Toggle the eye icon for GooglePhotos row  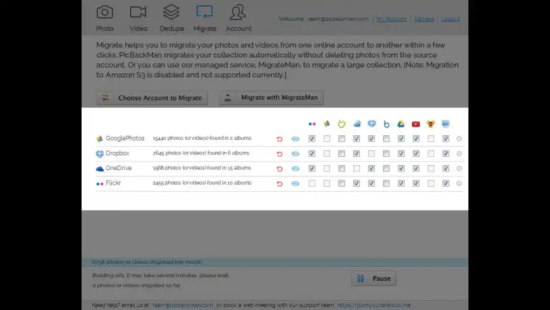pyautogui.click(x=295, y=139)
